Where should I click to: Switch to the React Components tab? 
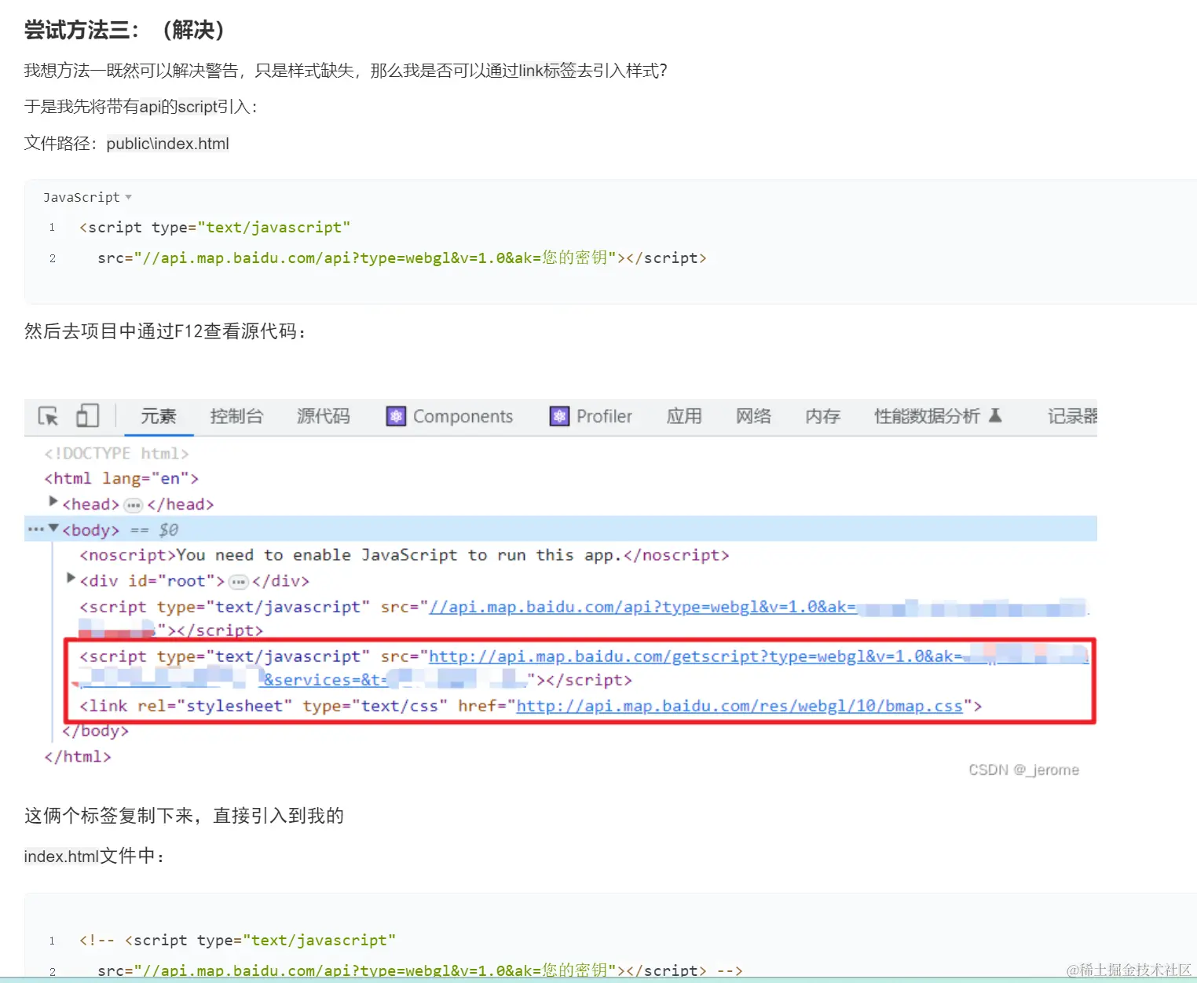[x=450, y=416]
